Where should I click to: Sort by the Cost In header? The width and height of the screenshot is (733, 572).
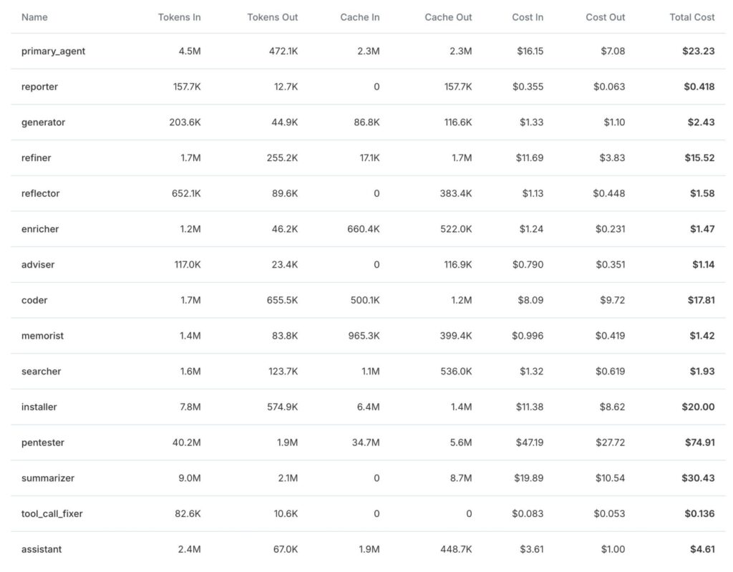[x=528, y=17]
